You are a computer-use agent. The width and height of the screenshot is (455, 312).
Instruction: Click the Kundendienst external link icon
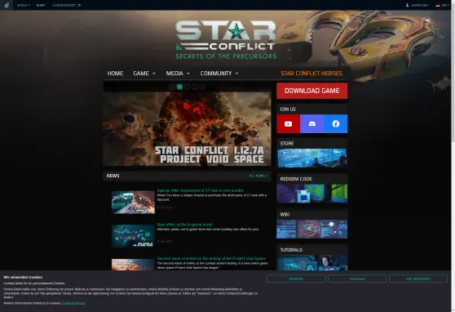(79, 5)
